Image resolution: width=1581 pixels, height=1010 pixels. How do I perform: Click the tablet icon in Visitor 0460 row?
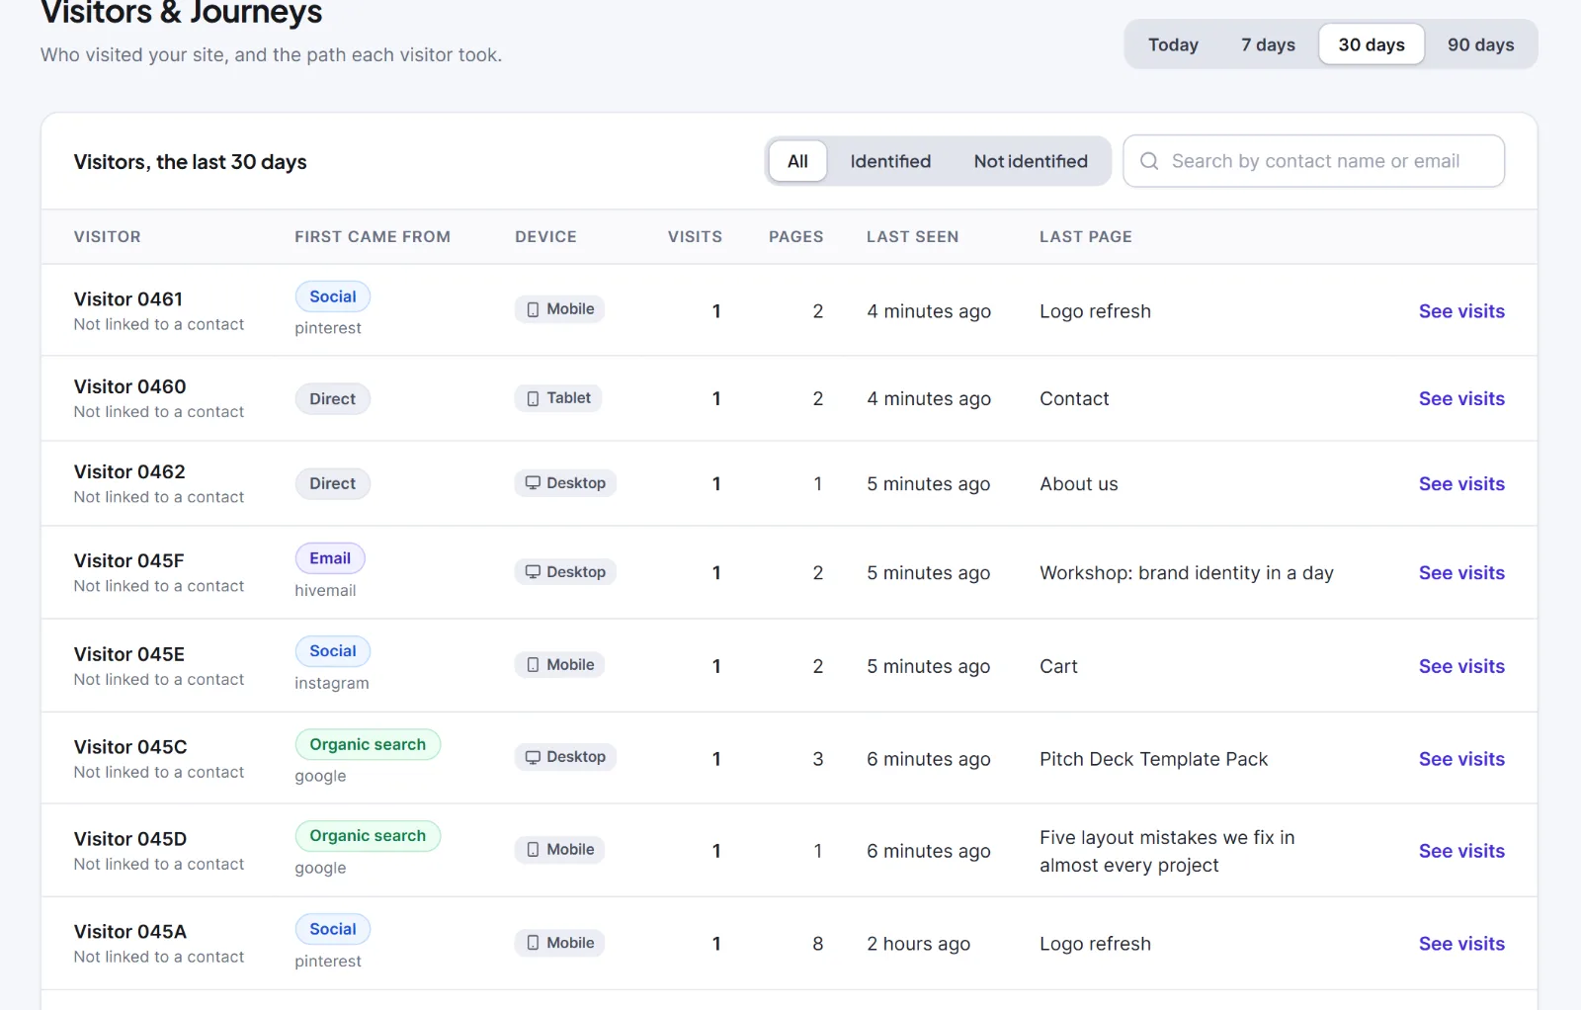pyautogui.click(x=534, y=398)
